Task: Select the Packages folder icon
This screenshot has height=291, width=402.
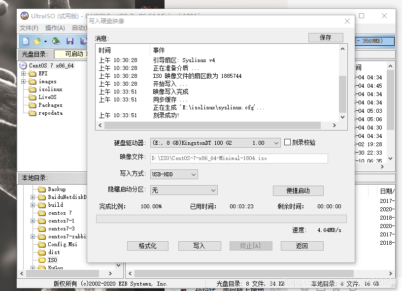Action: tap(33, 105)
